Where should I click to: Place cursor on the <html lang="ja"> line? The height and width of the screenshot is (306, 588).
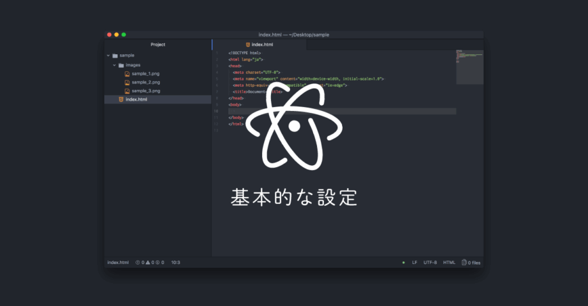245,59
